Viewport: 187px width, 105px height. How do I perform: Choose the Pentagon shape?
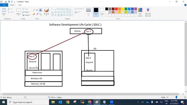[58, 12]
